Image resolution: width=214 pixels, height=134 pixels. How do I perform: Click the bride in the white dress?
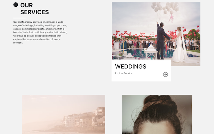tap(180, 46)
